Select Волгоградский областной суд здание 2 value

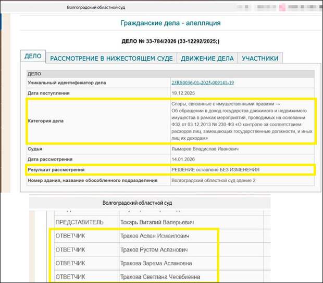click(214, 180)
